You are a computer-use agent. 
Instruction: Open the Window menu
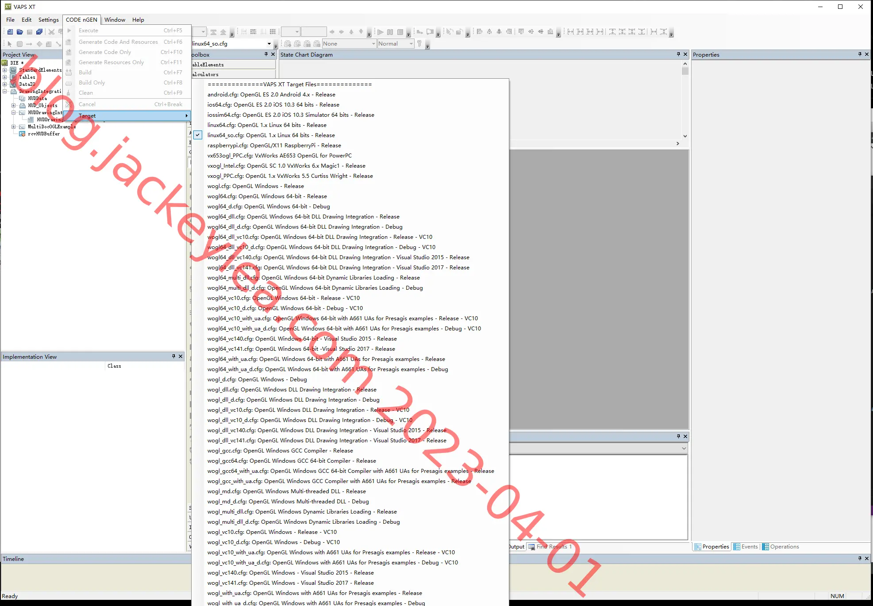coord(115,19)
